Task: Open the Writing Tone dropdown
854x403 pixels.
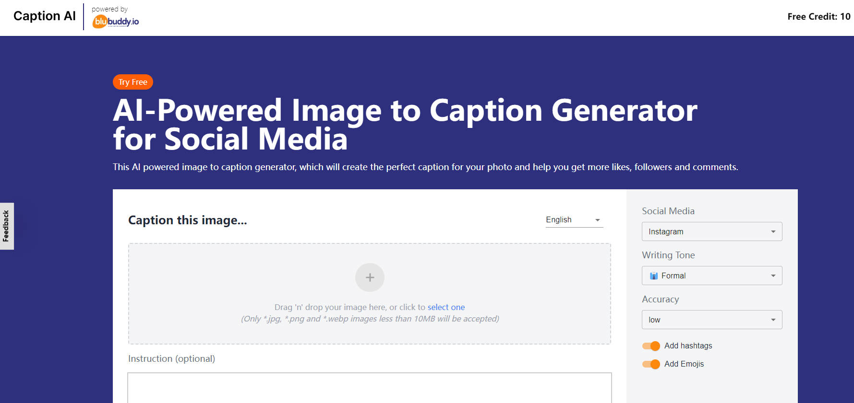Action: tap(712, 276)
